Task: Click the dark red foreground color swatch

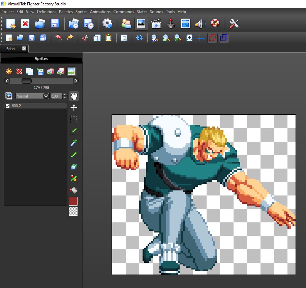Action: click(x=73, y=201)
